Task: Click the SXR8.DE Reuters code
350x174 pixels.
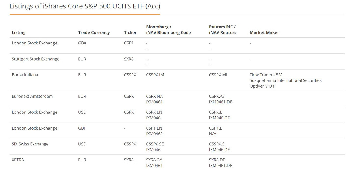Action: point(217,160)
